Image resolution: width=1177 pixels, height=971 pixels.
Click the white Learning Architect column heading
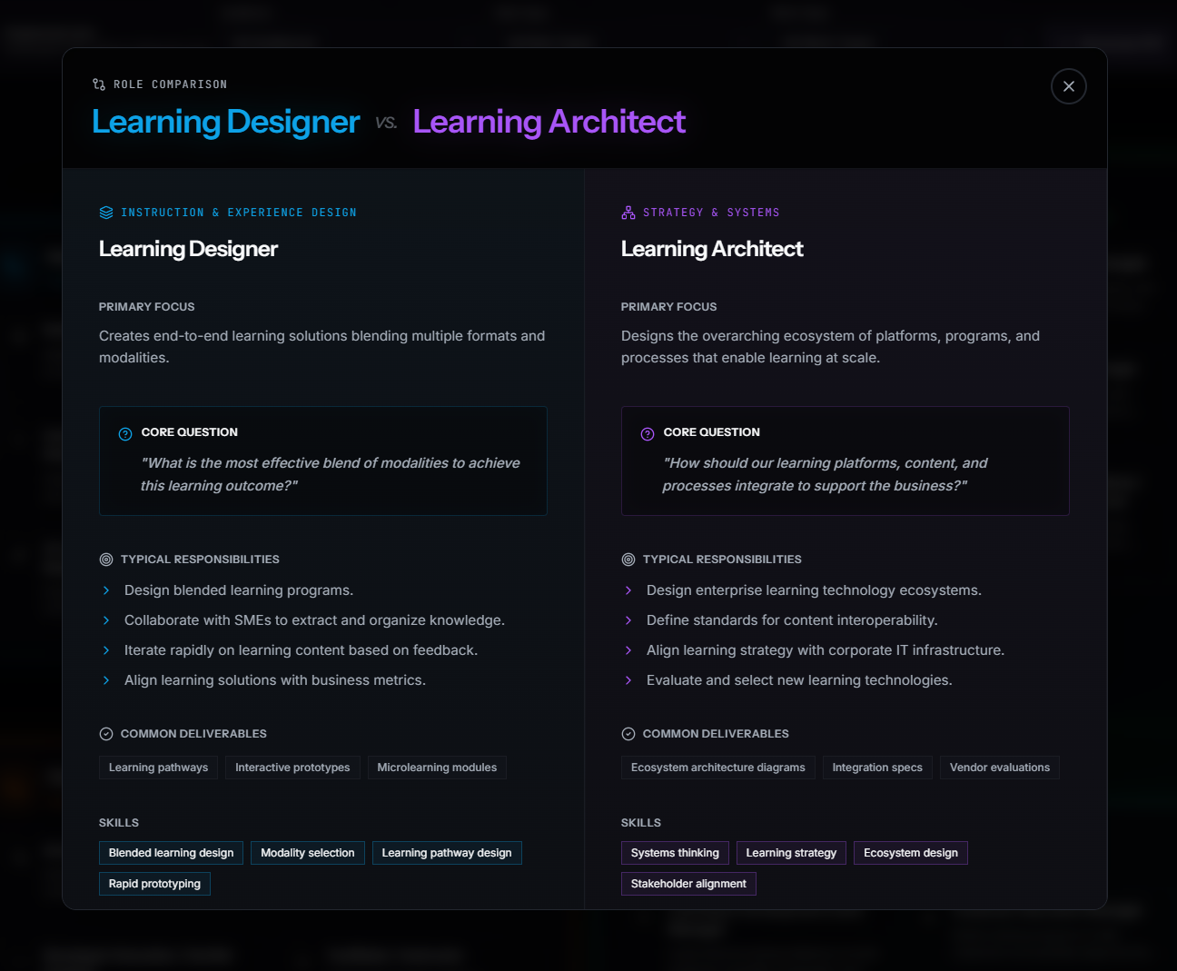point(712,249)
